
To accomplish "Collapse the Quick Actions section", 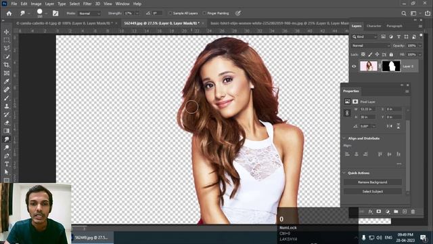I will tap(344, 173).
